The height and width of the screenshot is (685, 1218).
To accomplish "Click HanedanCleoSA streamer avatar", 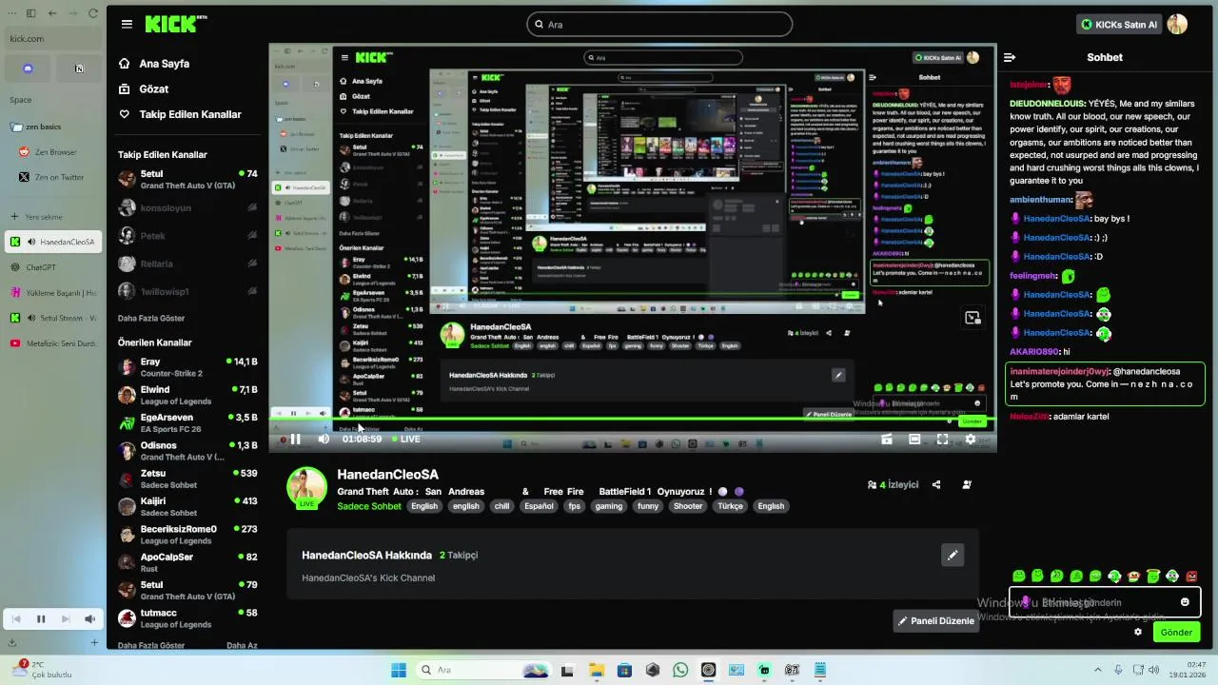I will [x=307, y=487].
